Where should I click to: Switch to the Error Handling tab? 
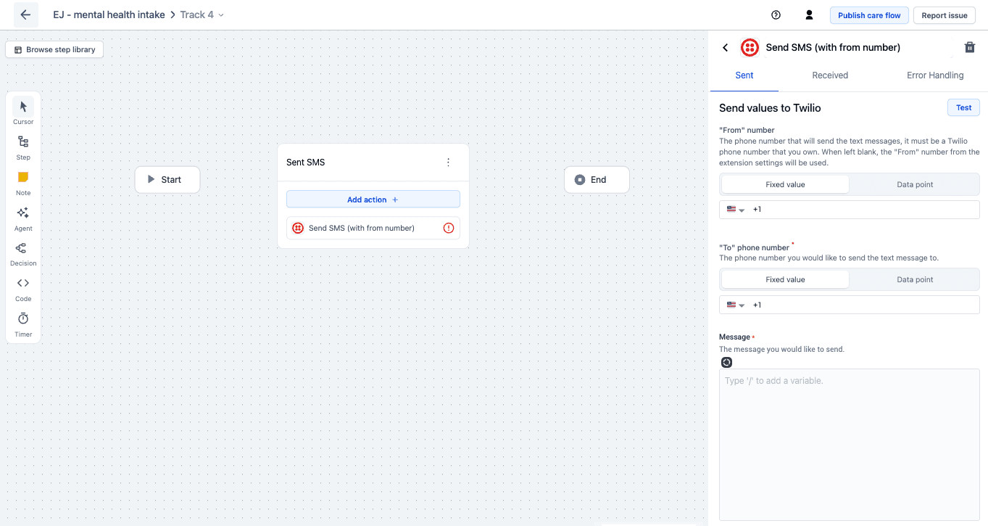(x=935, y=75)
